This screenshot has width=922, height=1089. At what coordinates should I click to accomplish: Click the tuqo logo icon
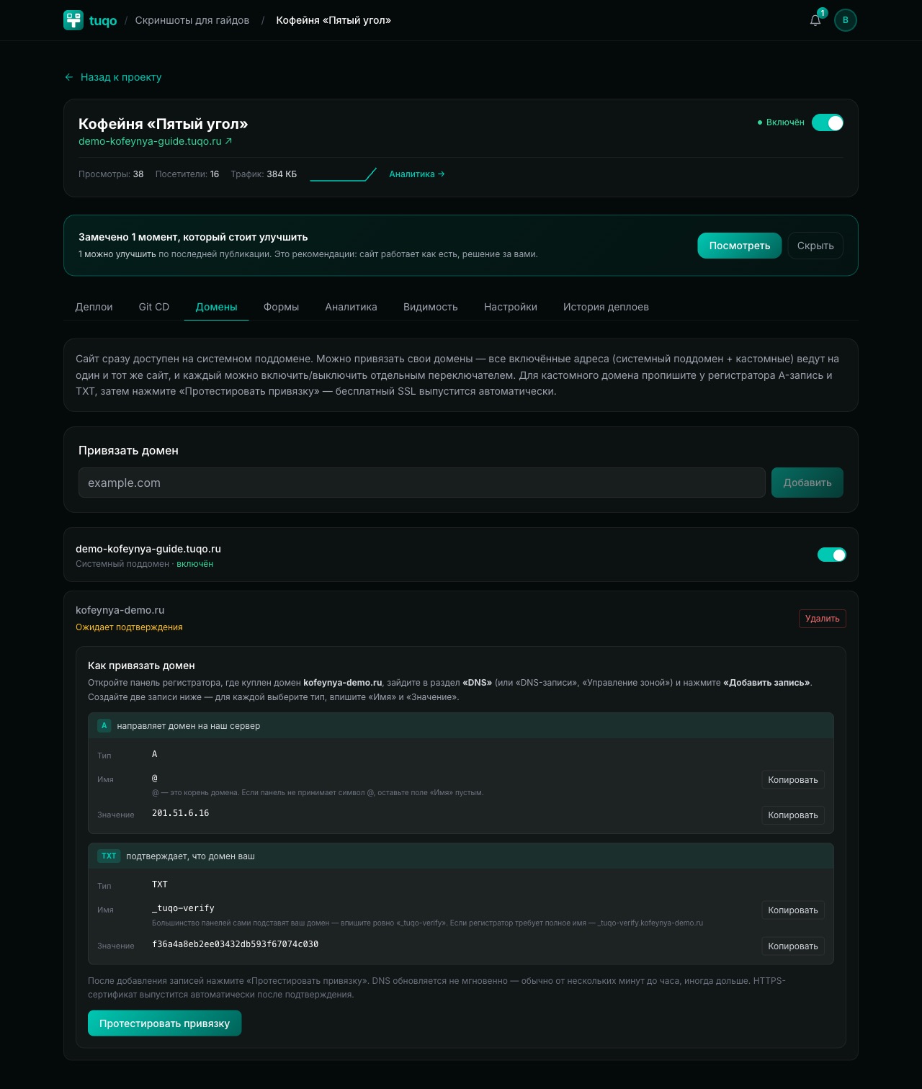click(x=73, y=20)
